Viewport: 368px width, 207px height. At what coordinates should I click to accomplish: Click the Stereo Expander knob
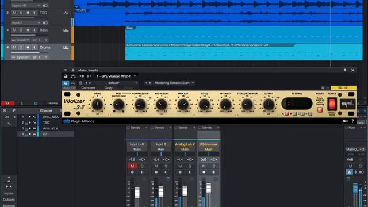tap(247, 104)
